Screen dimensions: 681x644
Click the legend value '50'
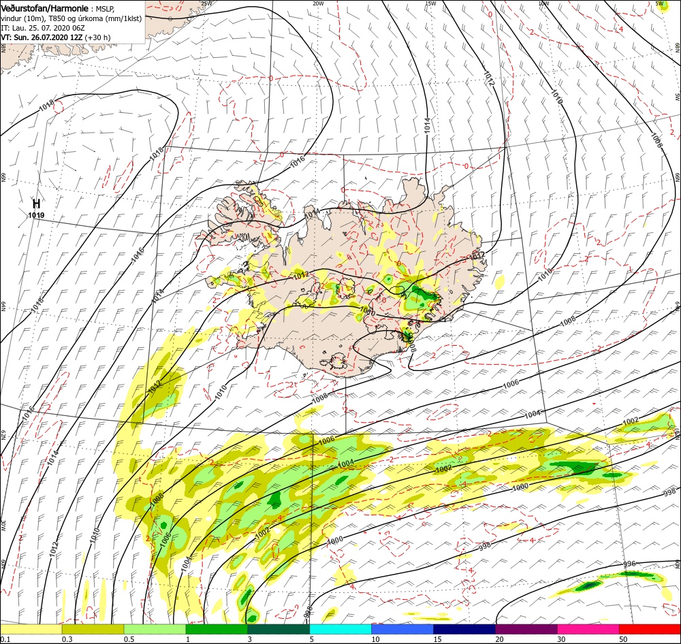tap(623, 639)
